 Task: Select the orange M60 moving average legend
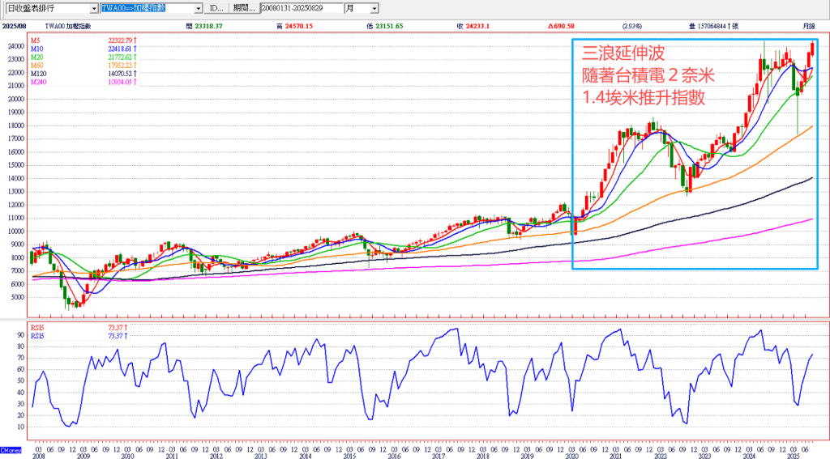point(37,66)
